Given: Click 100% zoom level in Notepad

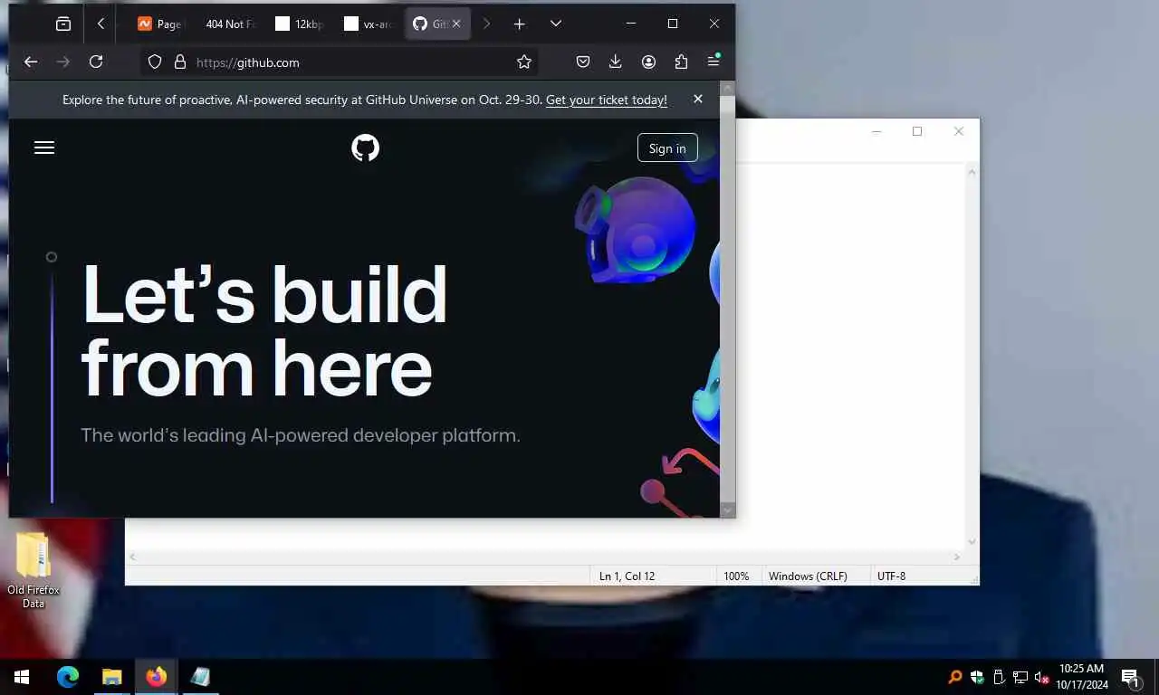Looking at the screenshot, I should click(736, 576).
